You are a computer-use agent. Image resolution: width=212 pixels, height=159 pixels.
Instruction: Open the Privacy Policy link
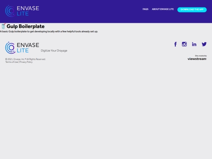(x=26, y=62)
